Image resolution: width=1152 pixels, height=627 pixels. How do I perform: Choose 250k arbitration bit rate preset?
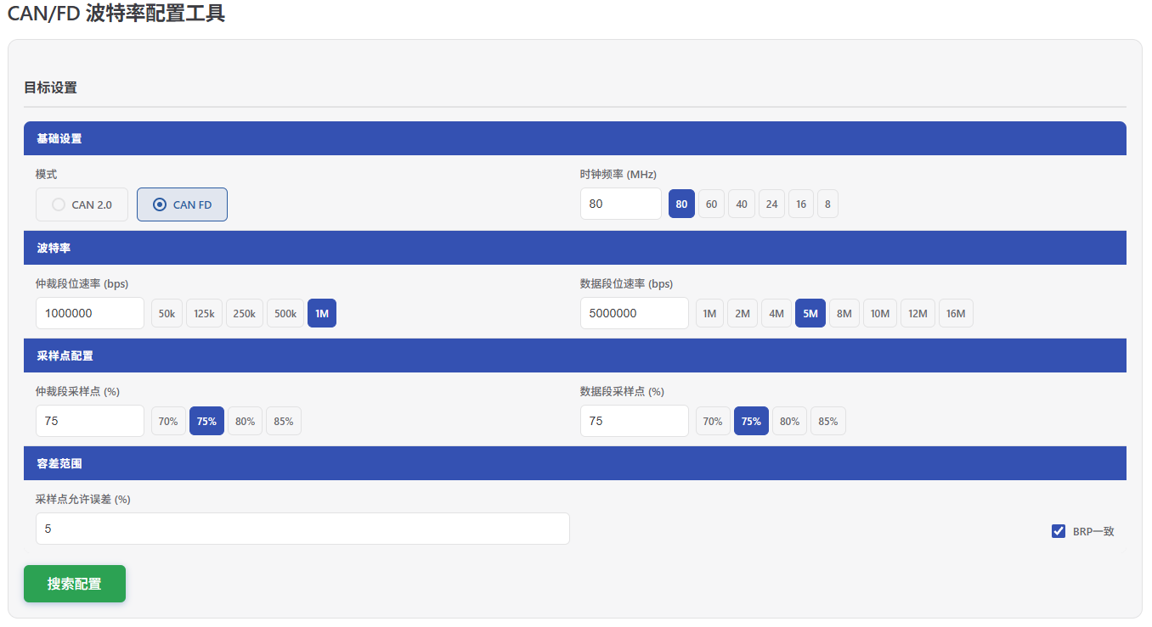pyautogui.click(x=244, y=313)
